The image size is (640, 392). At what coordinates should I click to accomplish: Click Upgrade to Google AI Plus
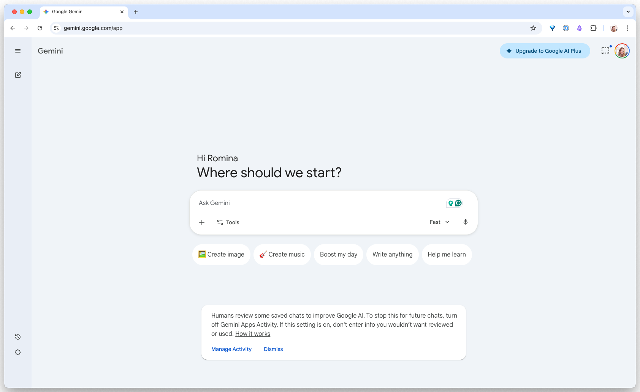coord(545,51)
